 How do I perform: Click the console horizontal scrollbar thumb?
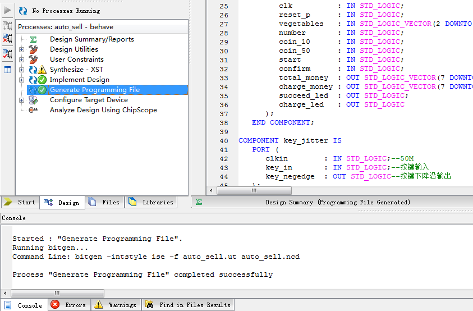[56, 293]
